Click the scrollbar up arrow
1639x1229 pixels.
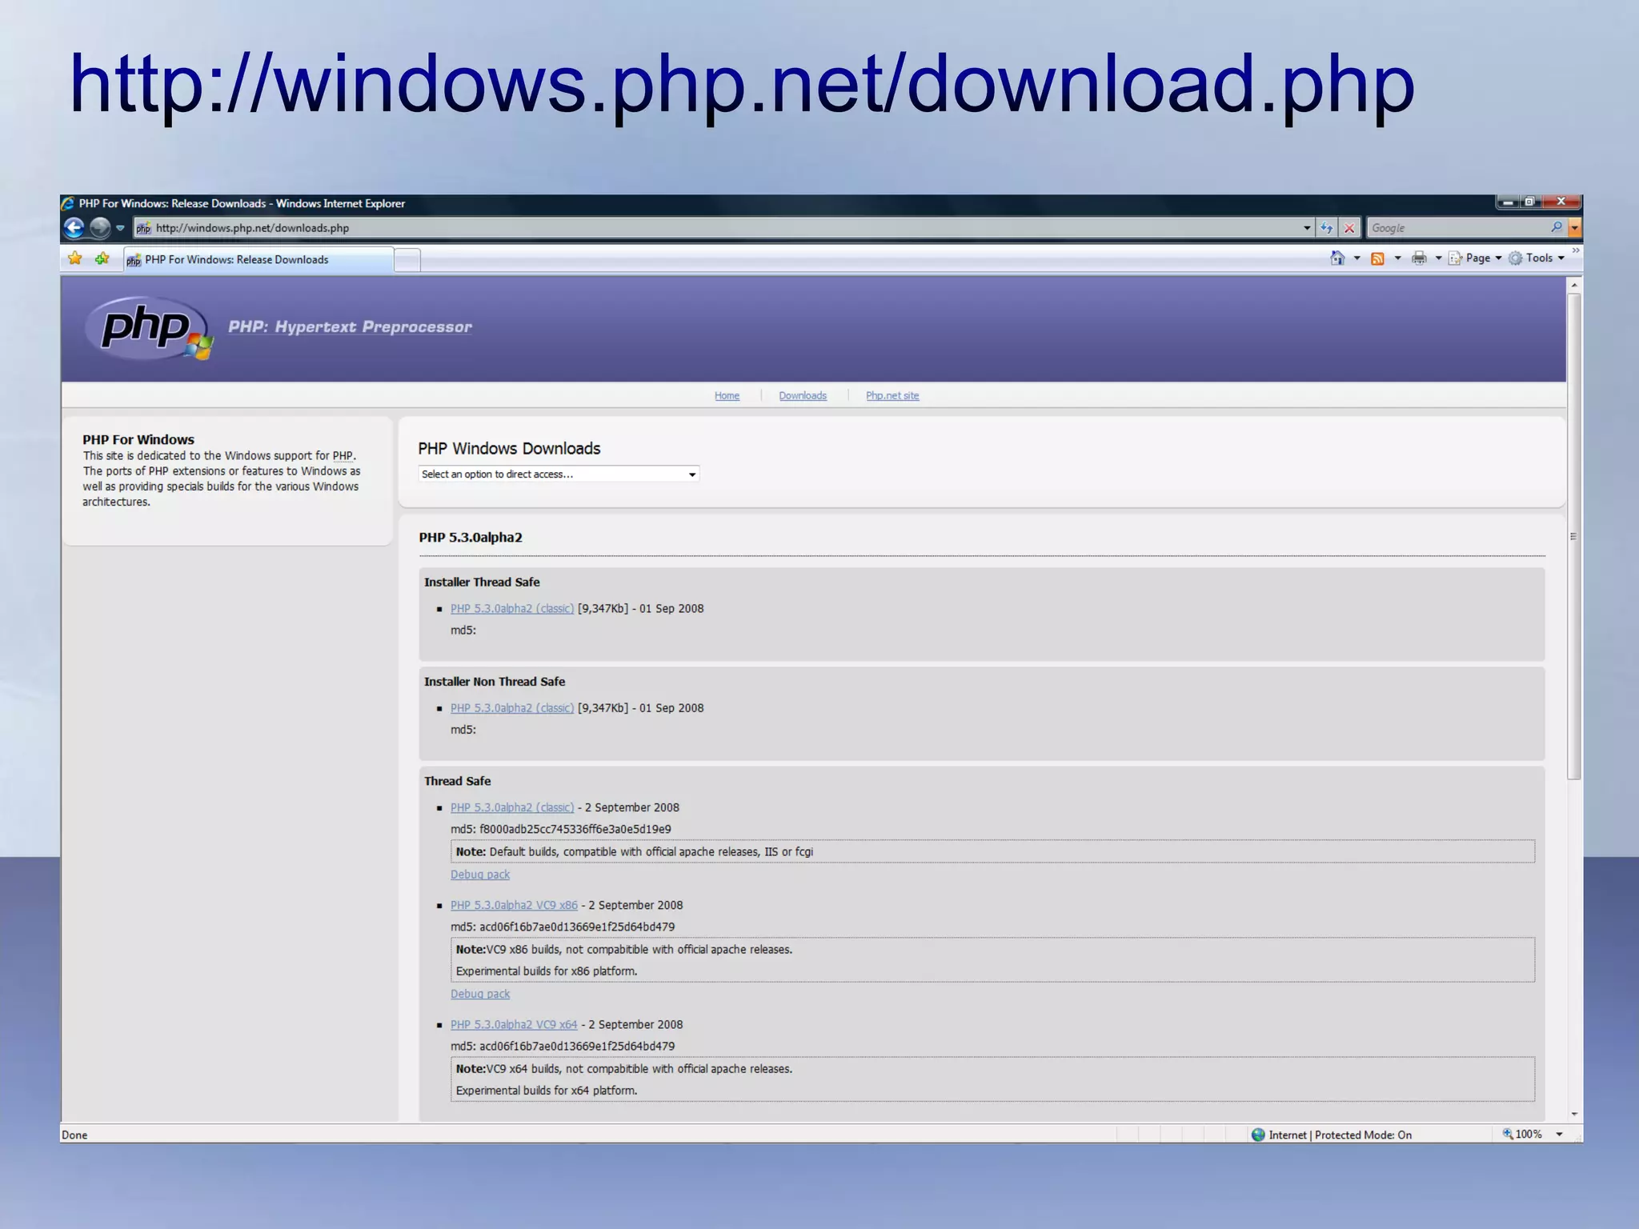(1574, 285)
